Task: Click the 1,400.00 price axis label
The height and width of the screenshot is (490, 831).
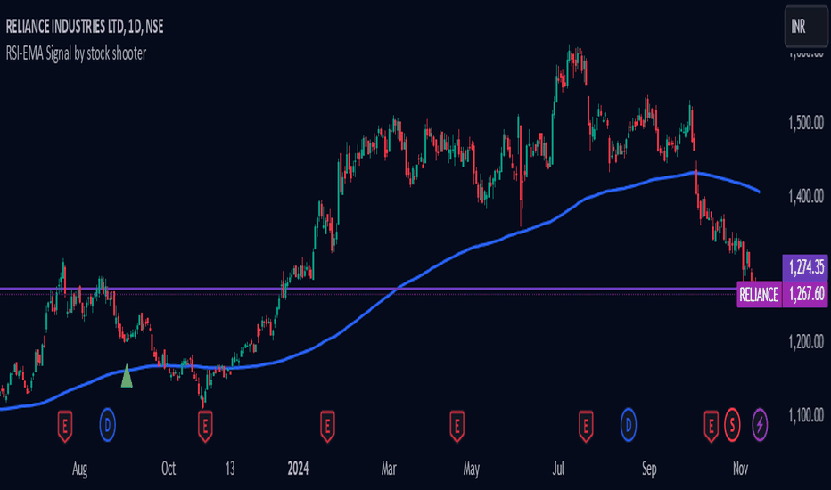Action: tap(806, 197)
